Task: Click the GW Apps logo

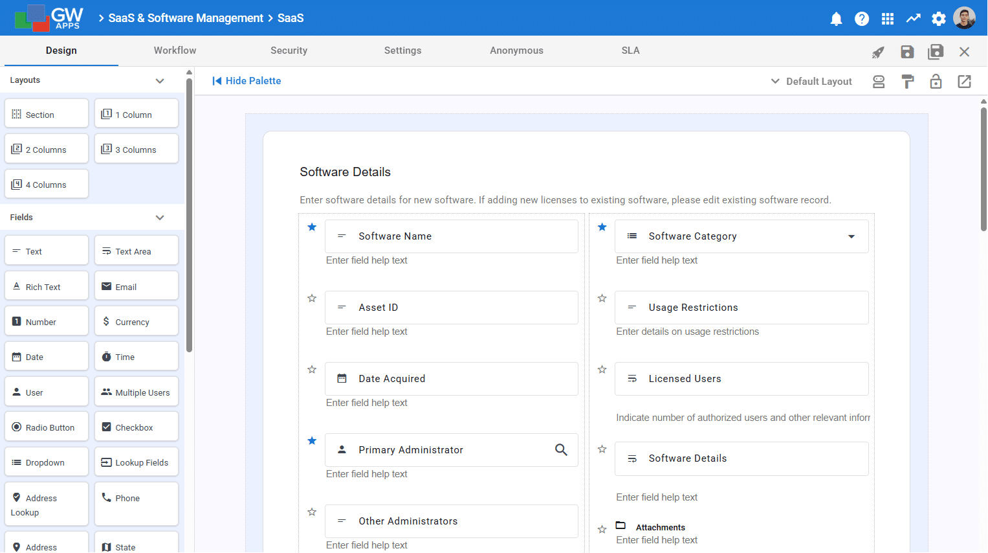Action: 49,18
